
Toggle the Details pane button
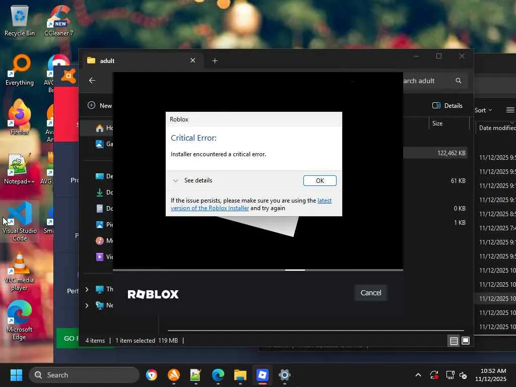pos(447,106)
